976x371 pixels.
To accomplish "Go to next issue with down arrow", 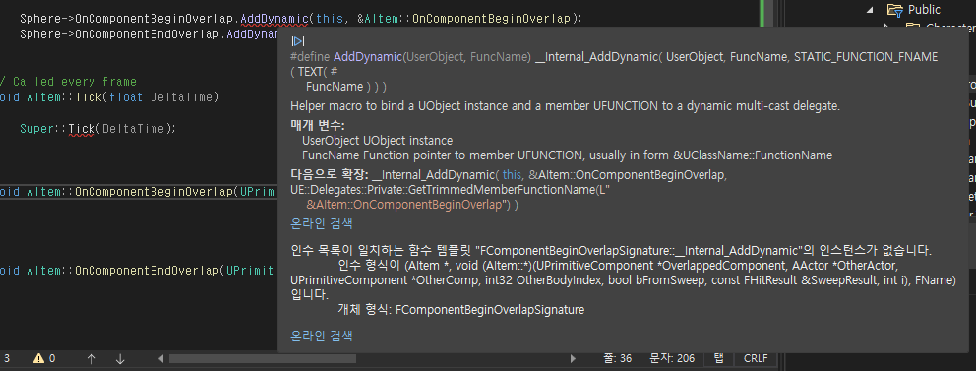I will pos(121,358).
